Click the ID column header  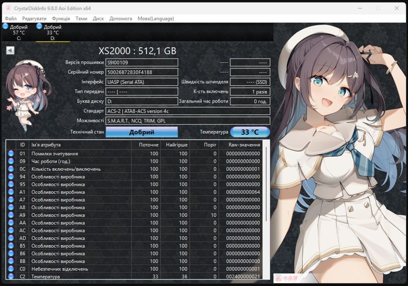pos(22,145)
